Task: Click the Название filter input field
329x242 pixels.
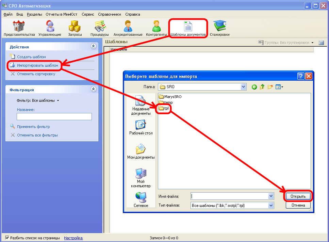Action: click(54, 117)
